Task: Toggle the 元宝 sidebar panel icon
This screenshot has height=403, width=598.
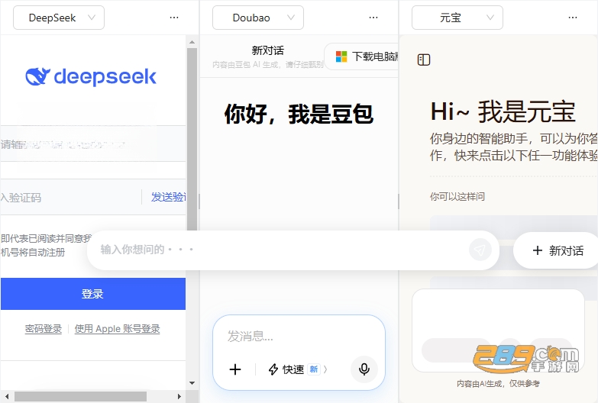Action: point(424,60)
